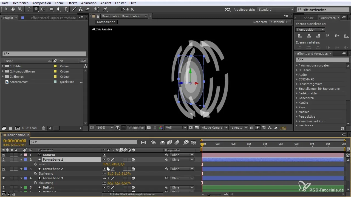This screenshot has height=197, width=351.
Task: Create new folder in Project panel
Action: coord(10,128)
